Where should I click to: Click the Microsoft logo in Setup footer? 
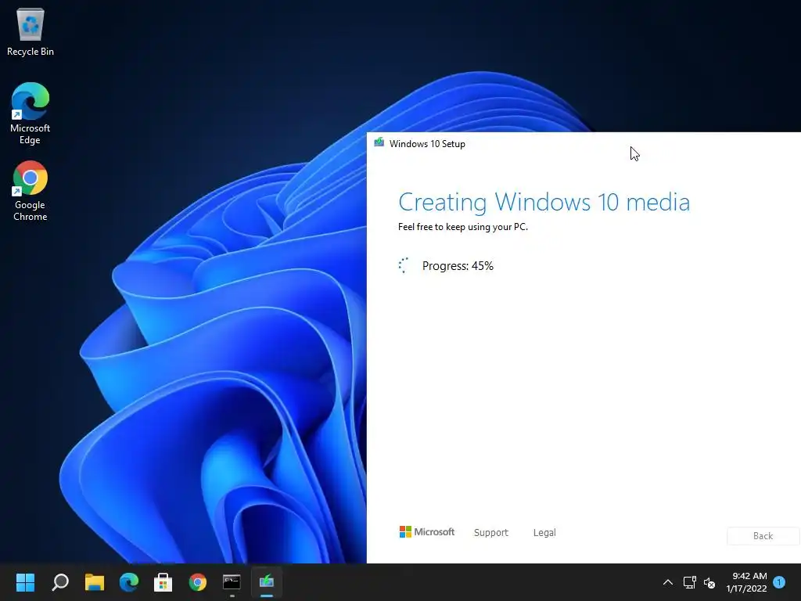pyautogui.click(x=426, y=532)
